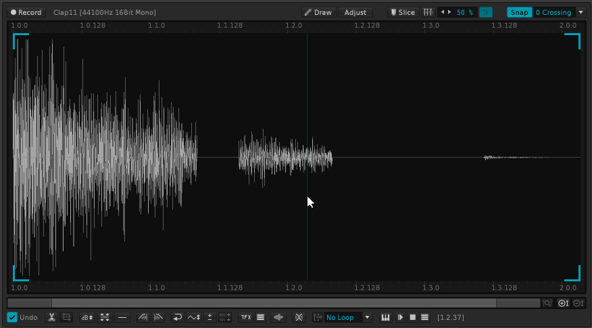
Task: Click the Reverse sample arrow icon
Action: [x=177, y=317]
